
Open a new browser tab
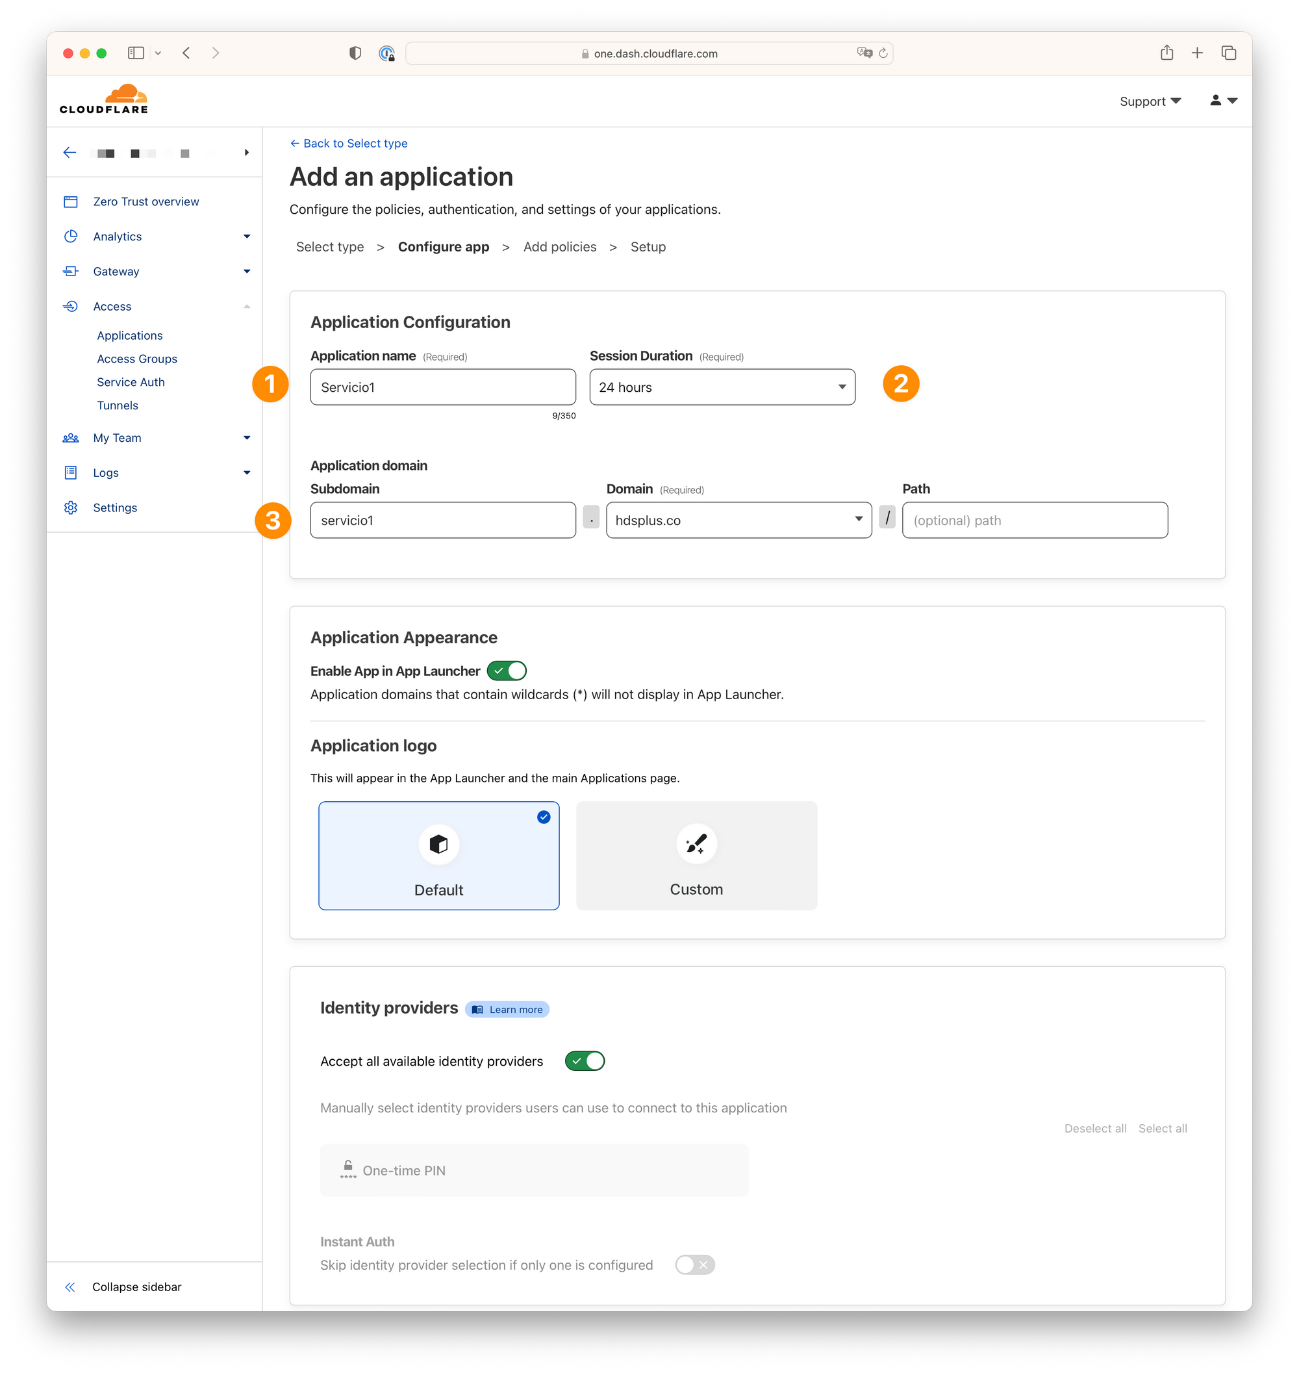click(1197, 53)
